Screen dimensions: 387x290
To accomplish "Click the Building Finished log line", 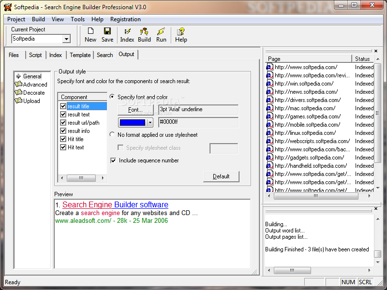I will 317,249.
